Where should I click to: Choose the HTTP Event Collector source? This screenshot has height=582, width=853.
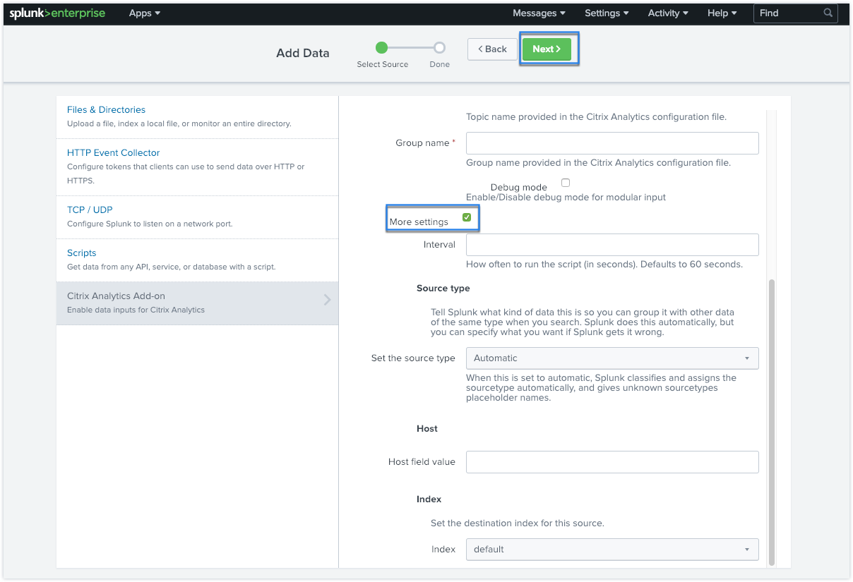(114, 153)
